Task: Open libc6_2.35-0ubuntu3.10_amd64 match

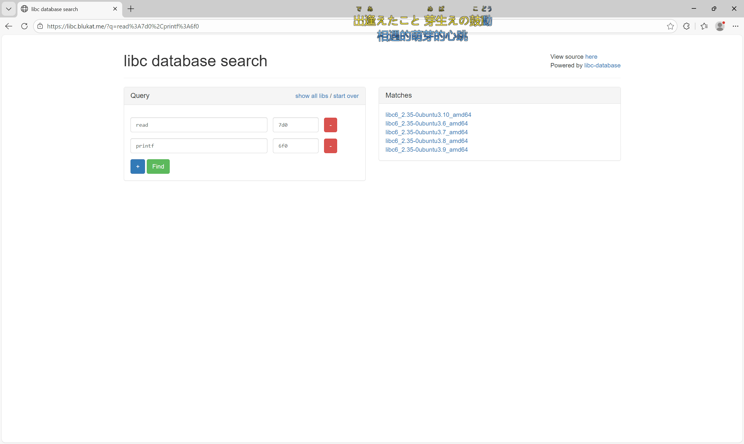Action: [428, 115]
